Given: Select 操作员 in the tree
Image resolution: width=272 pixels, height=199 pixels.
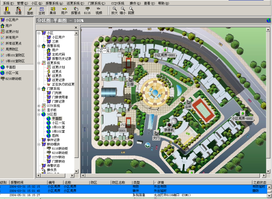Looking at the screenshot, I should [52, 170].
